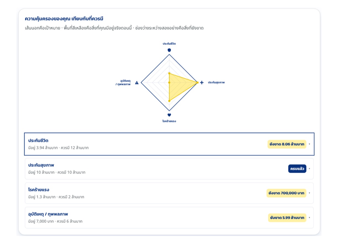Open the โรคร้ายแรง row title

pyautogui.click(x=39, y=190)
